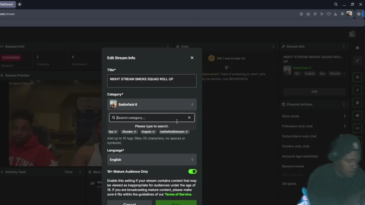Clear the category search field
Viewport: 365px width, 205px height.
tap(189, 118)
